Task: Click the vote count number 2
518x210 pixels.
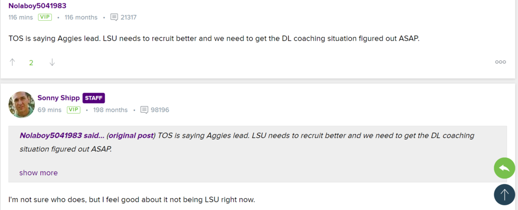Action: (x=31, y=63)
